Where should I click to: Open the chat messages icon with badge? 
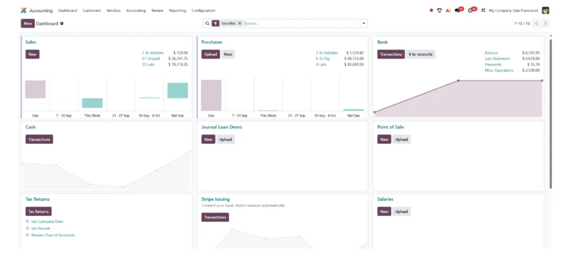459,10
